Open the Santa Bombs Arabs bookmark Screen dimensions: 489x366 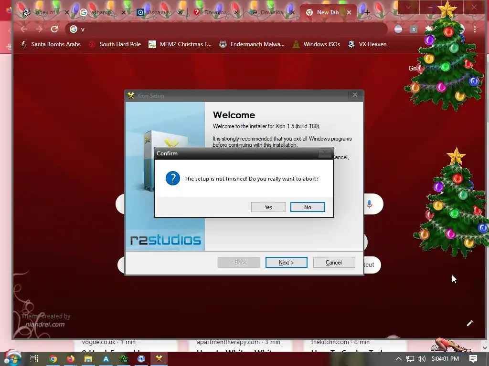click(x=51, y=44)
